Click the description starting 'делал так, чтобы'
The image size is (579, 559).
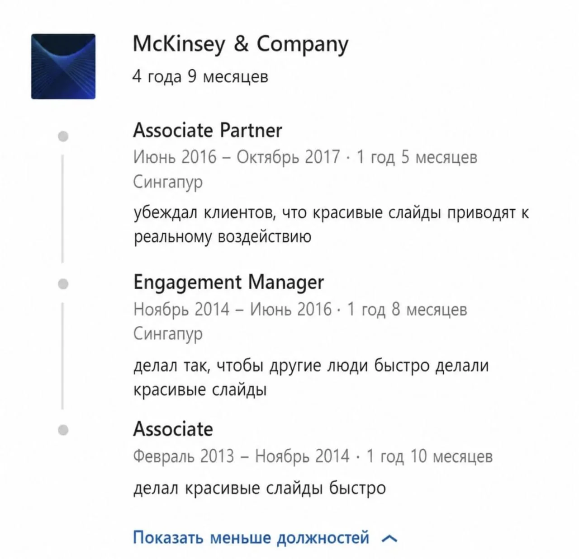tap(311, 377)
